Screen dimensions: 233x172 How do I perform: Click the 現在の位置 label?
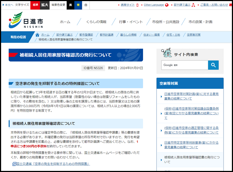(x=18, y=37)
